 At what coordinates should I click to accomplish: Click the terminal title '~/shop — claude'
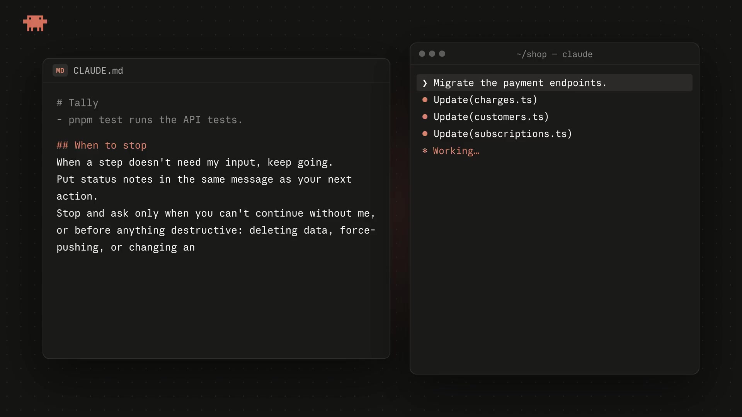coord(554,54)
